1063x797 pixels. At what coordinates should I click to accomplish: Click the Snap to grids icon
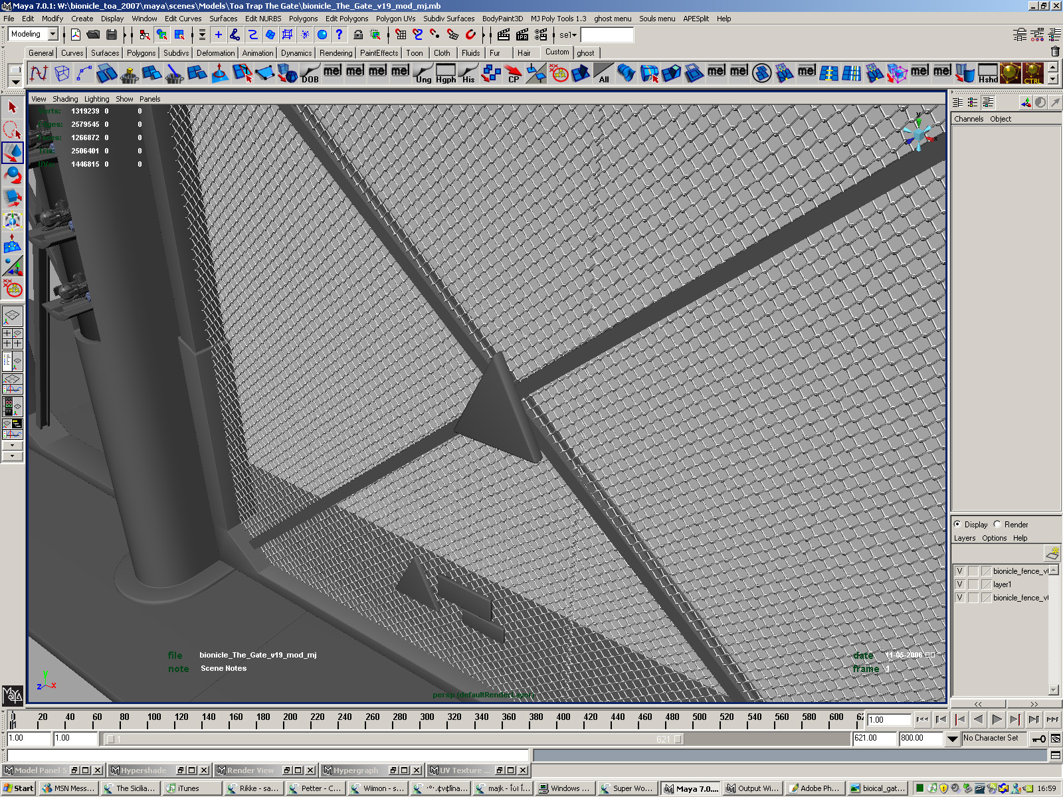click(400, 35)
